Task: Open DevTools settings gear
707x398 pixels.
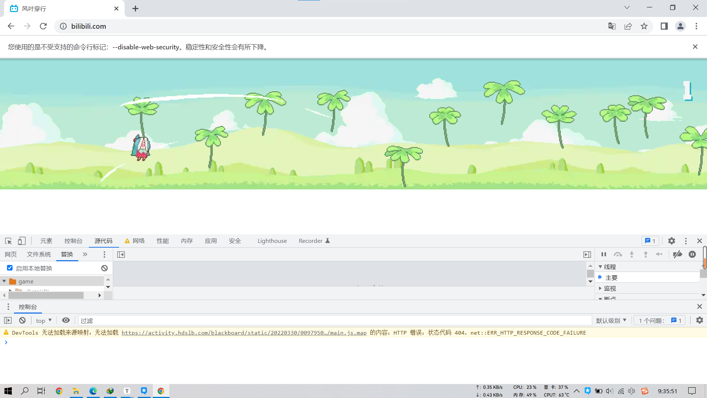Action: 672,241
